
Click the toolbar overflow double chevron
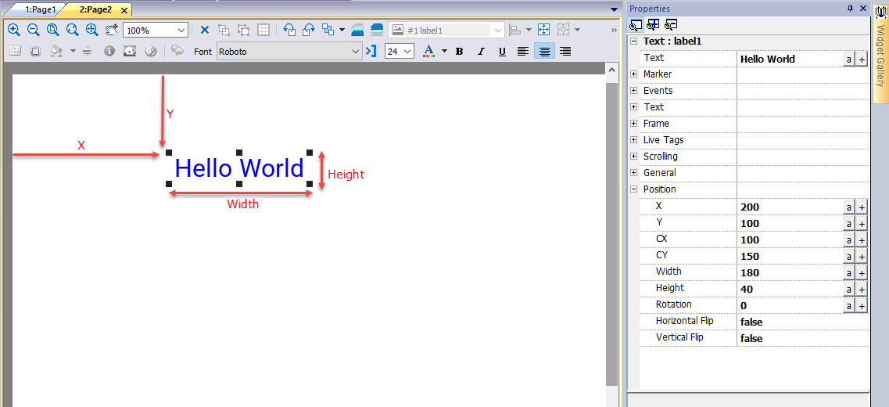(x=614, y=30)
